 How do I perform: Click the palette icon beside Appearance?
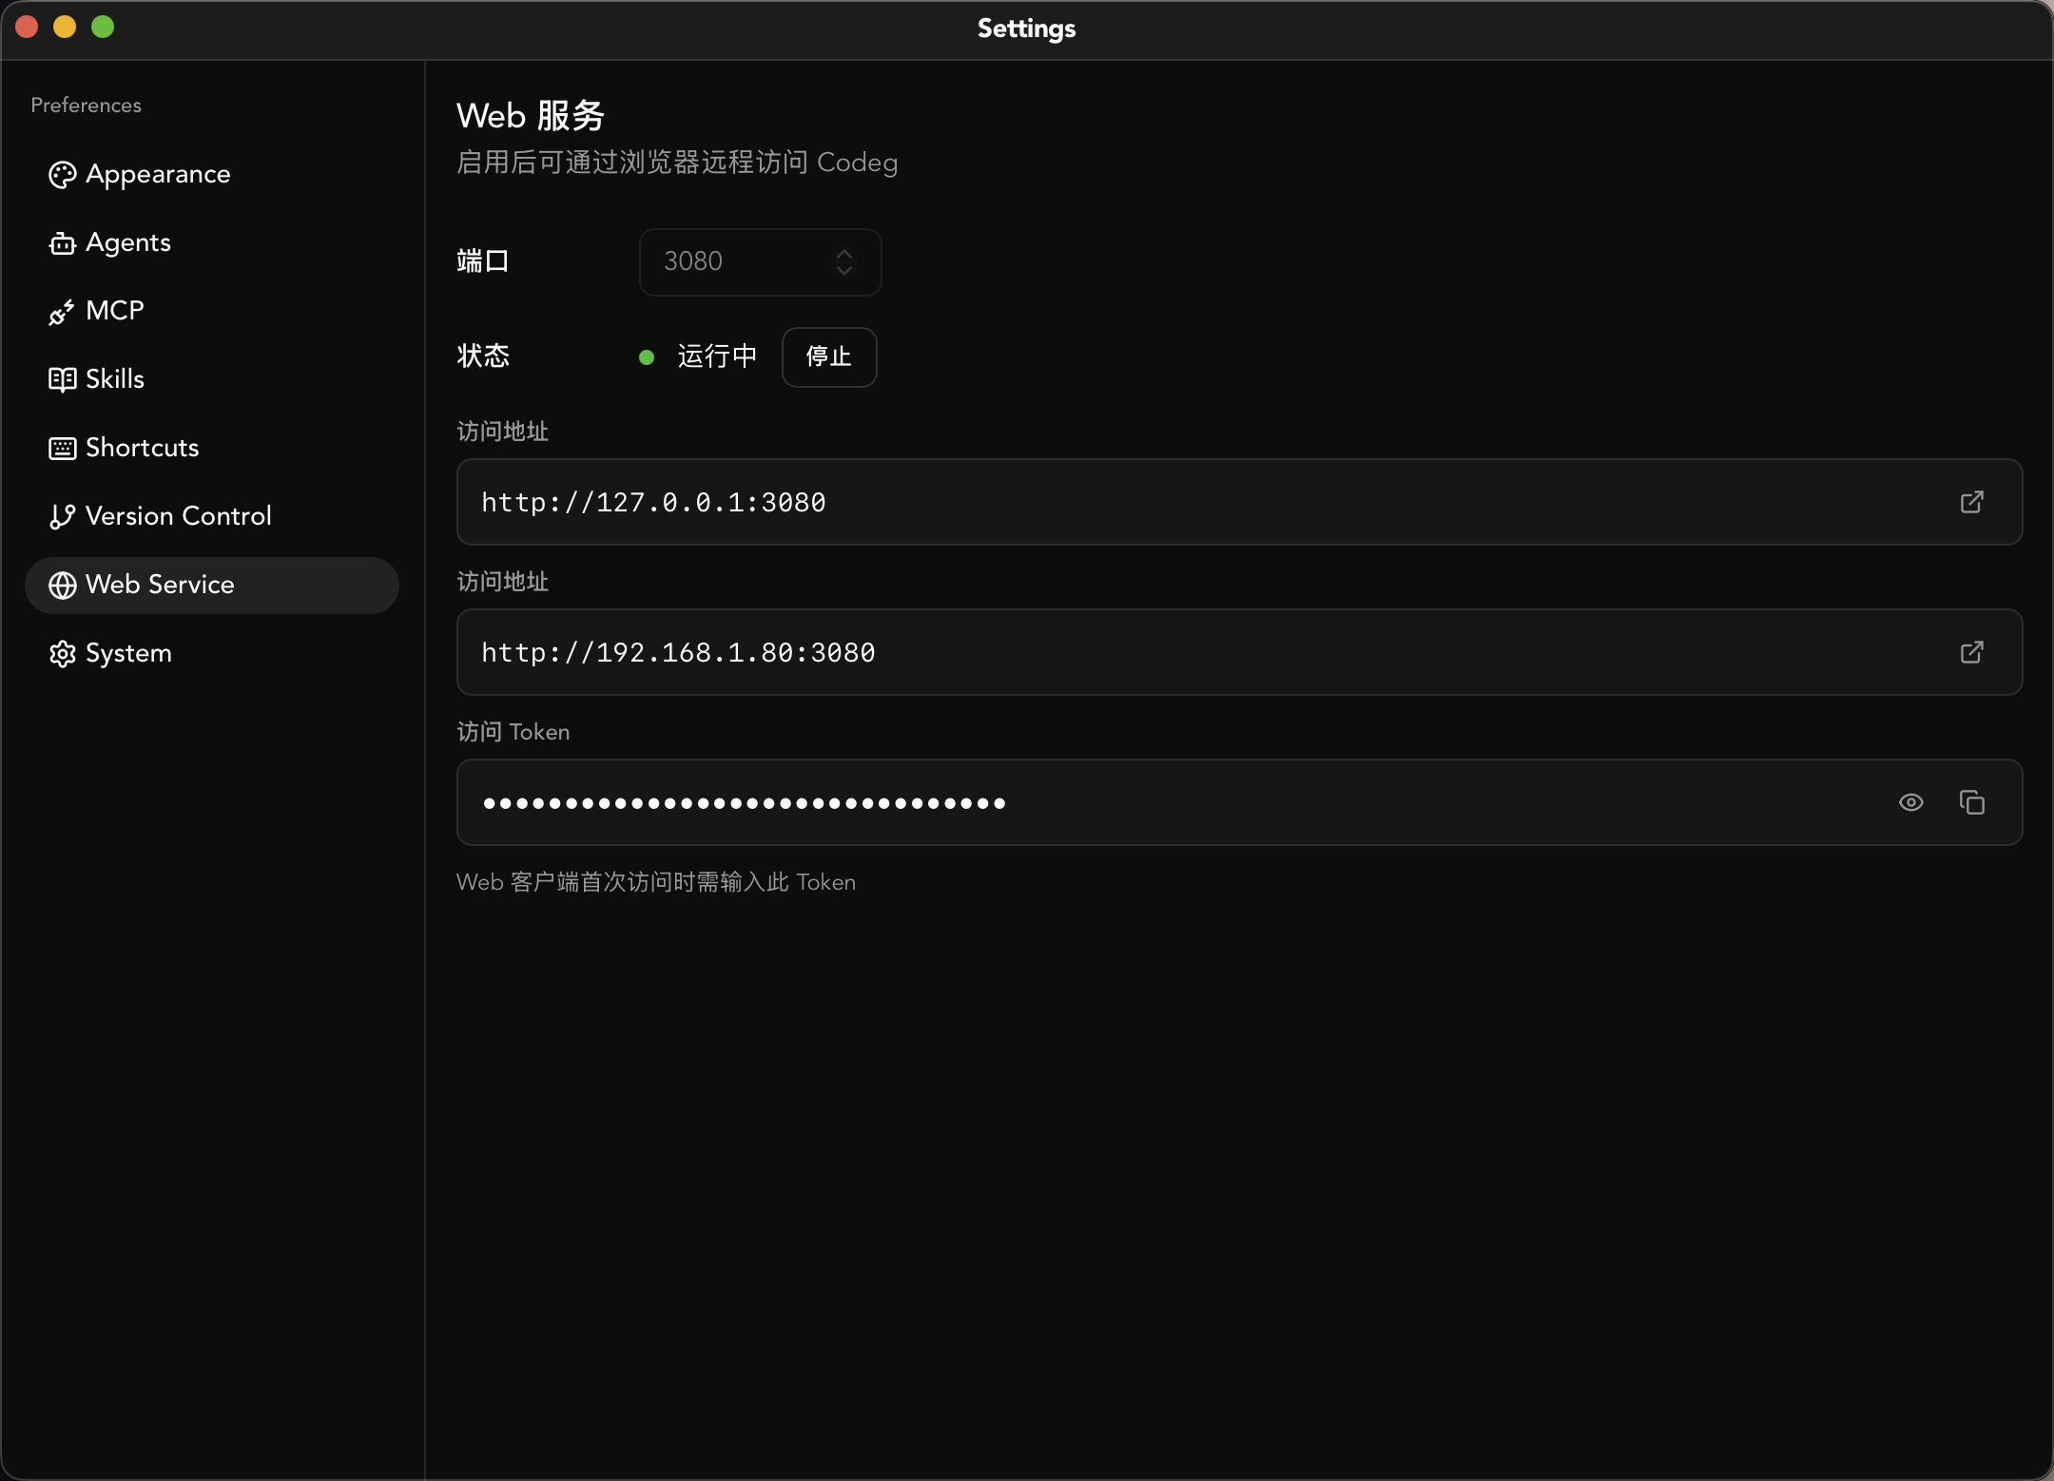pos(63,175)
